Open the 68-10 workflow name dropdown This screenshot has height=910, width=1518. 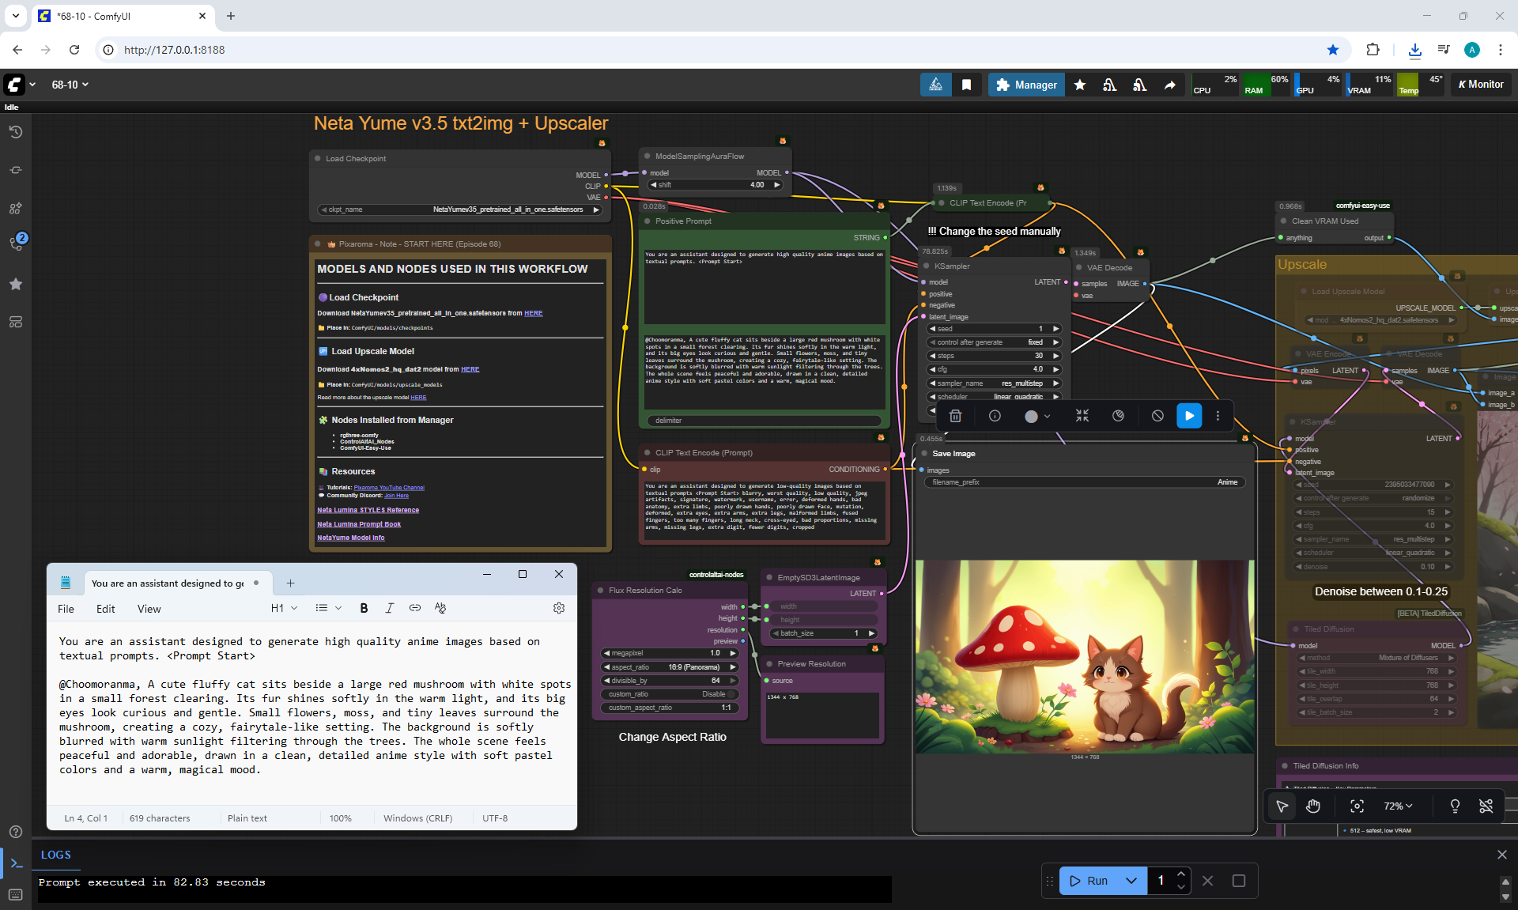click(x=70, y=85)
